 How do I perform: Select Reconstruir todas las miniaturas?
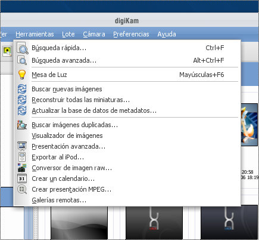[x=127, y=100]
